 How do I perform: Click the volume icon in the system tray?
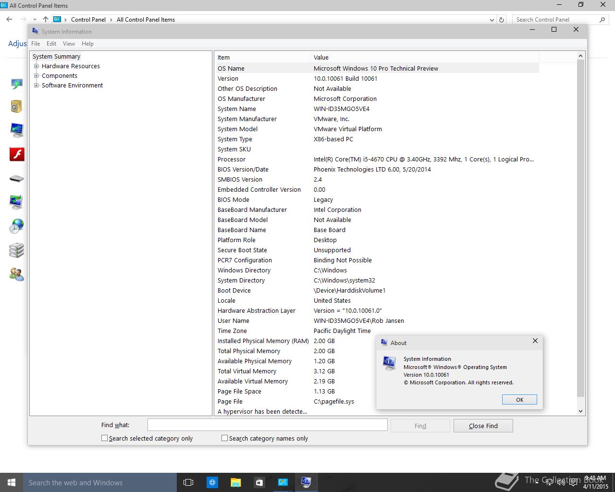pyautogui.click(x=561, y=482)
